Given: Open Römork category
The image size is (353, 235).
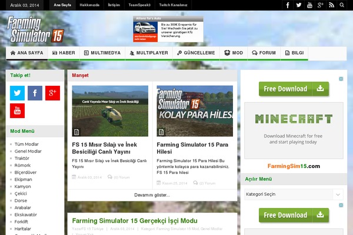Looking at the screenshot, I should tap(22, 165).
